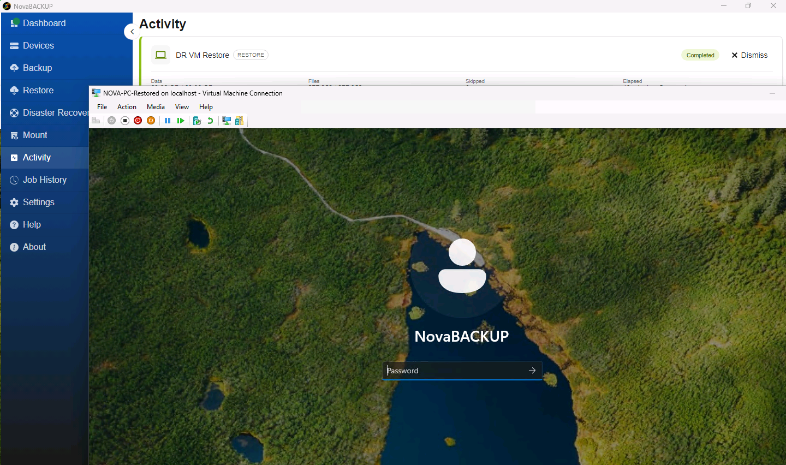Open Job History
Viewport: 786px width, 465px height.
(x=45, y=180)
